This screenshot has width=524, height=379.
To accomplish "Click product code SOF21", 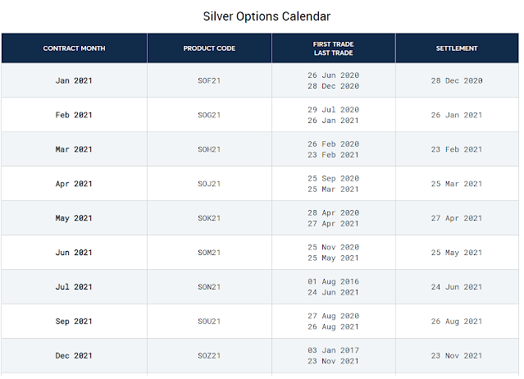I will pos(209,80).
